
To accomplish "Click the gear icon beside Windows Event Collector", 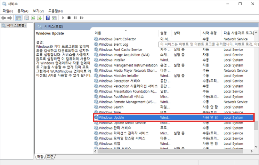I will (96, 39).
